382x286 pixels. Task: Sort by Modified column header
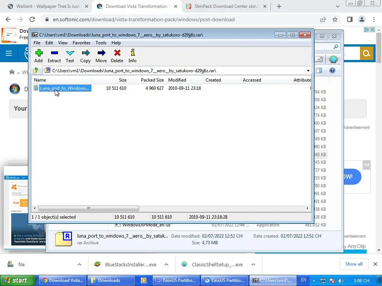coord(184,80)
